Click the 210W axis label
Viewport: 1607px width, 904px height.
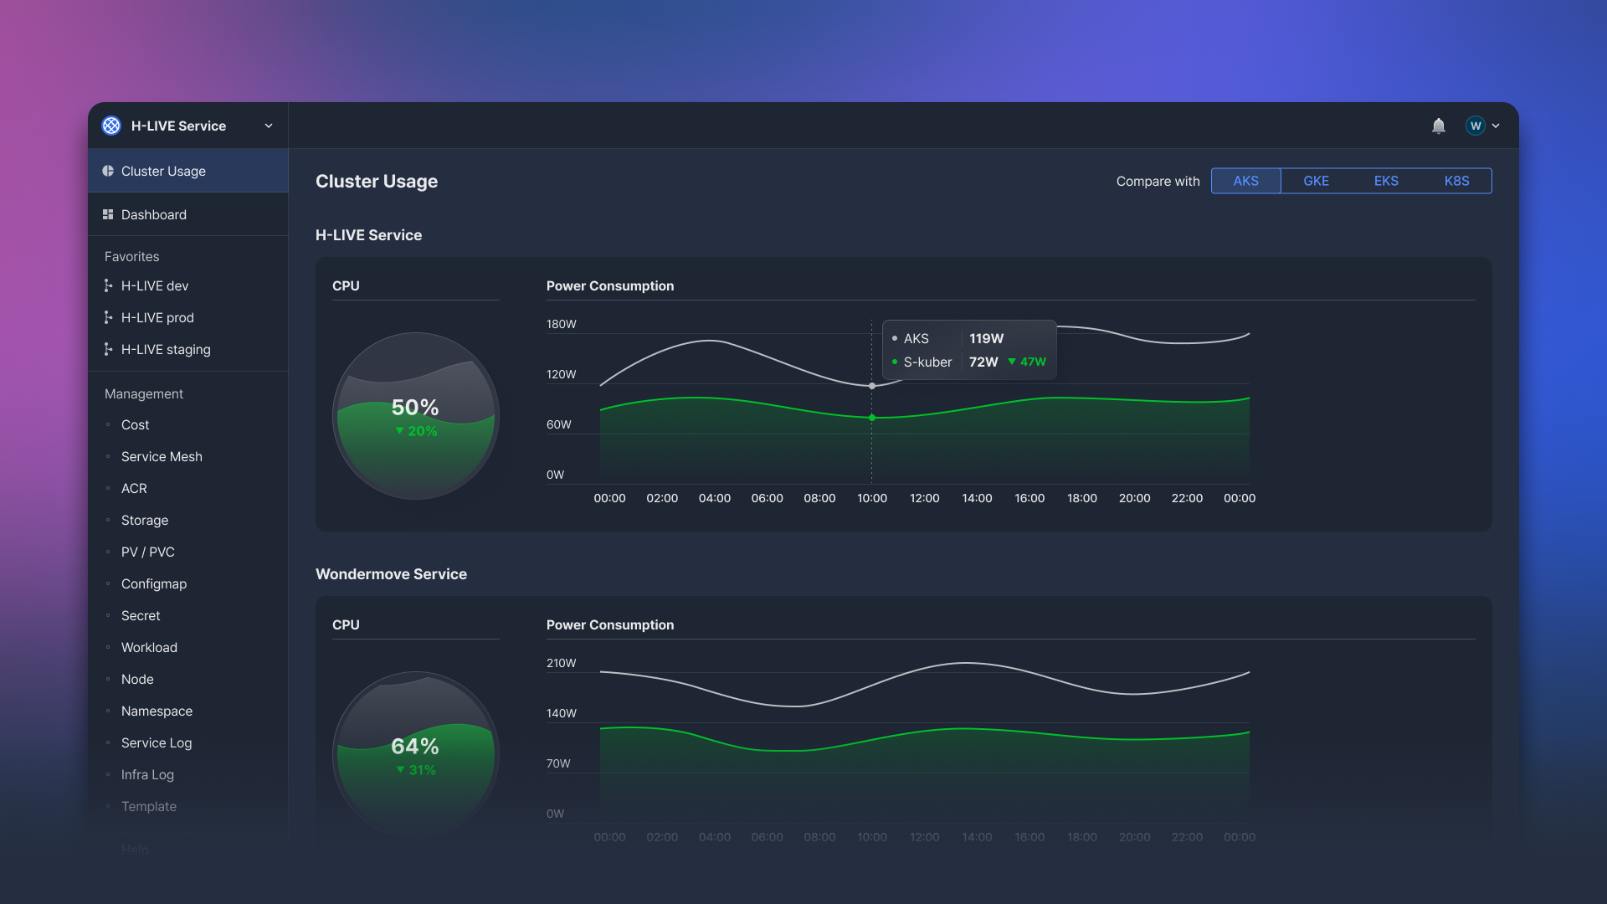(562, 663)
